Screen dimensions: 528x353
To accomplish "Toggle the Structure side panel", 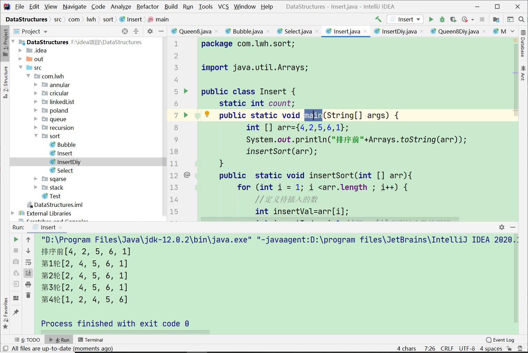I will point(6,82).
